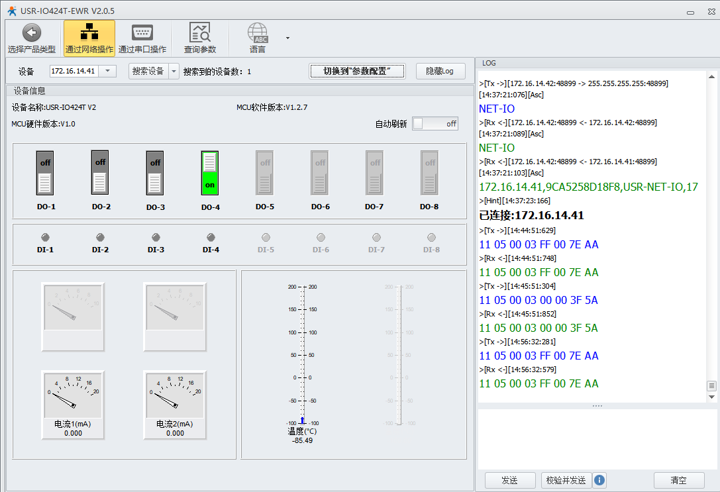Click the 查询参数 query icon
Image resolution: width=720 pixels, height=492 pixels.
point(200,32)
